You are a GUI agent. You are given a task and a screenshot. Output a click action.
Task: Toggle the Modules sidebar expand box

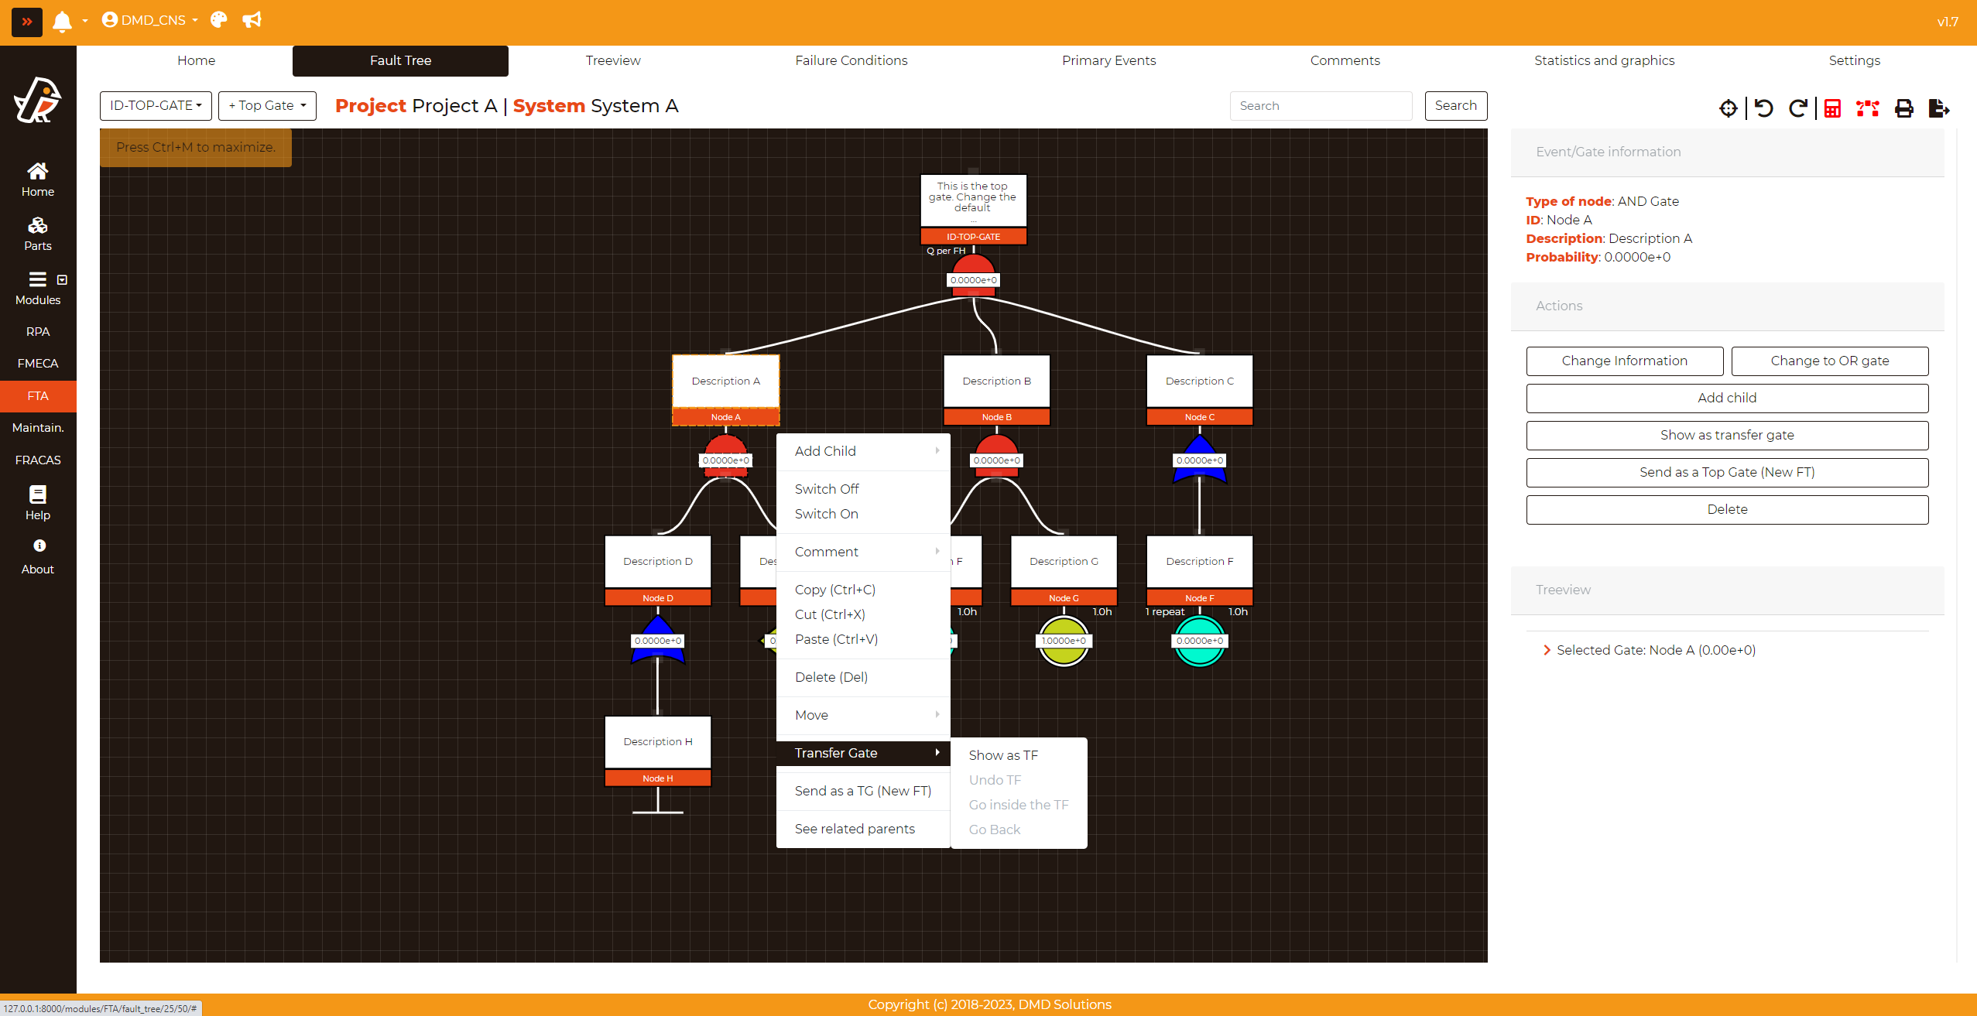(x=62, y=279)
